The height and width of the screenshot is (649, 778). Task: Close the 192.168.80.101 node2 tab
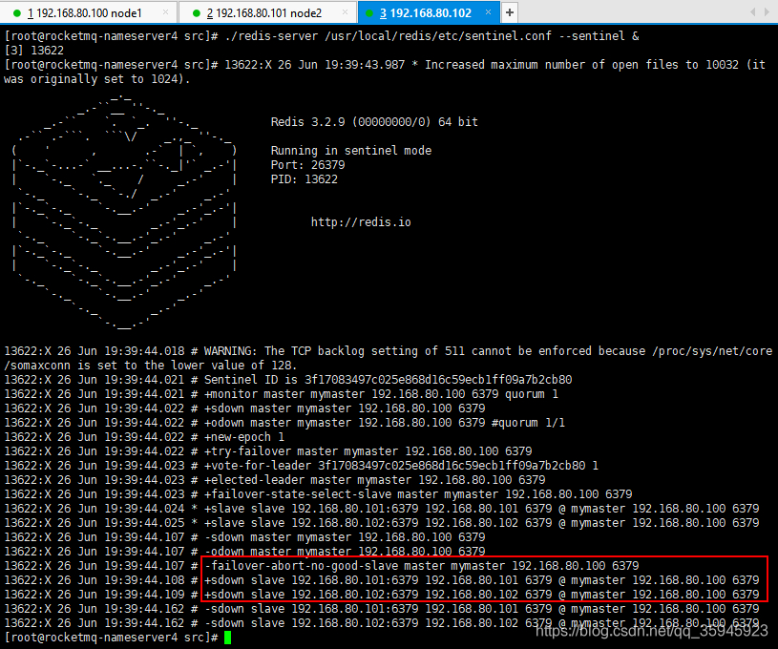(x=345, y=12)
